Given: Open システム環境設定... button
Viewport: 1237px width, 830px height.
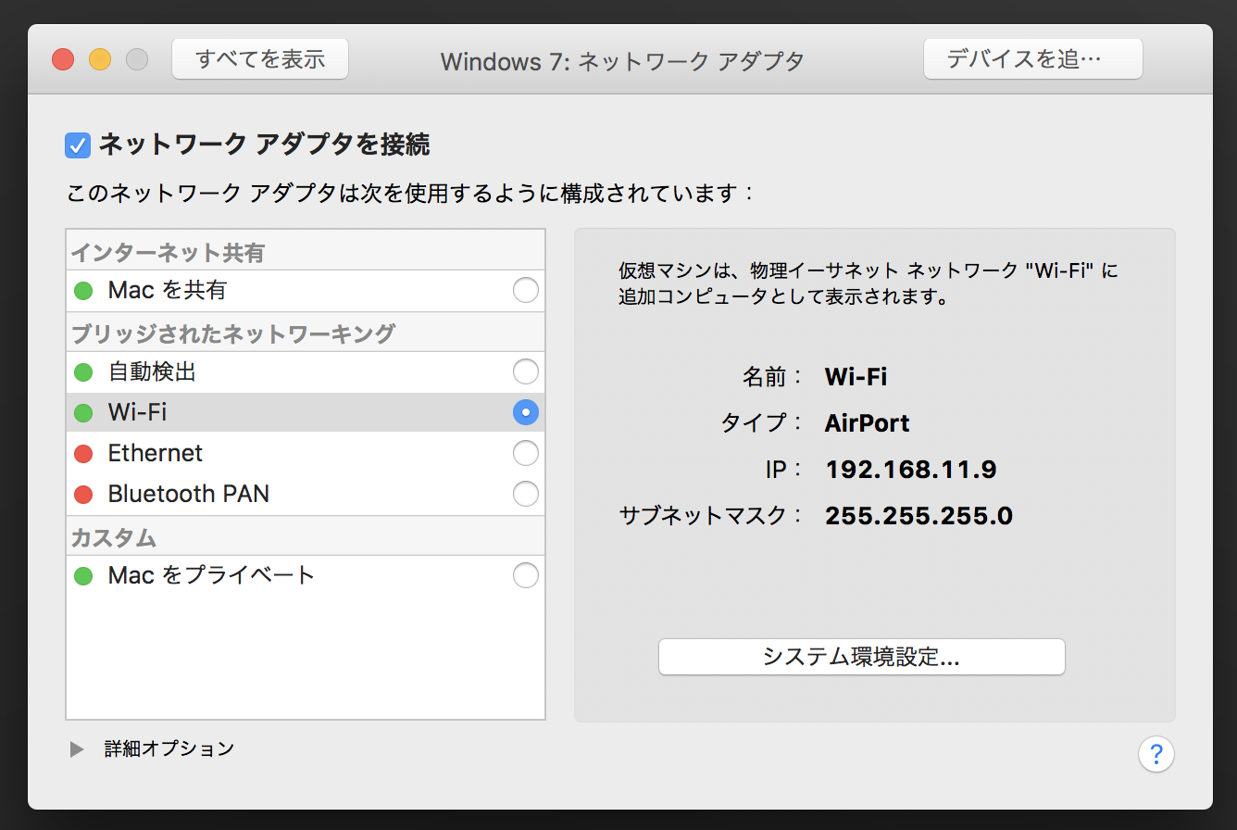Looking at the screenshot, I should [861, 657].
